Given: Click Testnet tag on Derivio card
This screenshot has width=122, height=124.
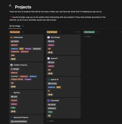Looking at the screenshot, I should tap(14, 100).
